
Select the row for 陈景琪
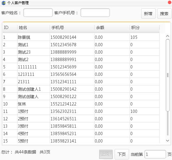[x=81, y=37]
